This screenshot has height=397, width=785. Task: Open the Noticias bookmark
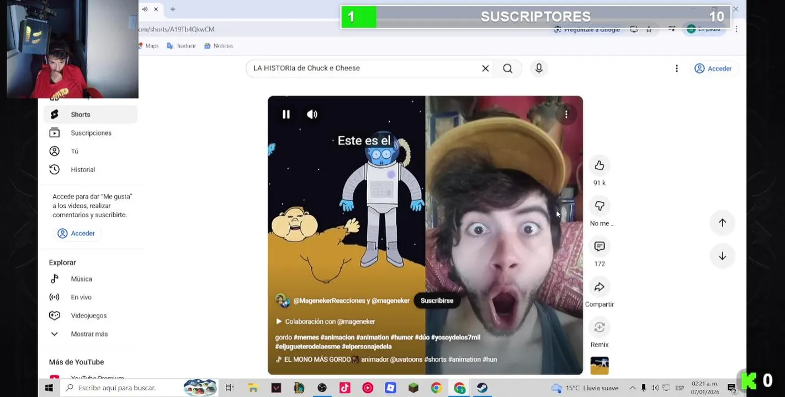(x=219, y=46)
